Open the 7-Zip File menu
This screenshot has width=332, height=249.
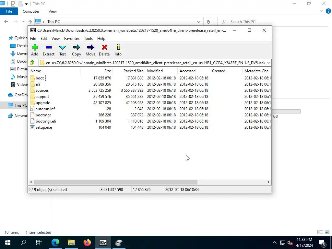(x=33, y=39)
